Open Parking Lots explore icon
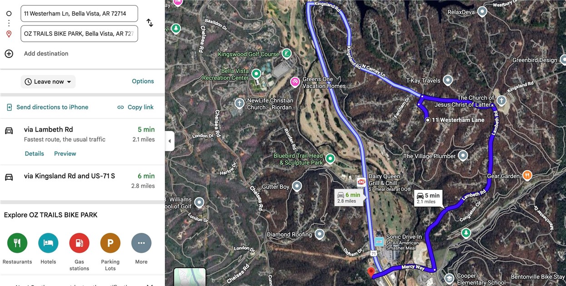 (x=110, y=243)
